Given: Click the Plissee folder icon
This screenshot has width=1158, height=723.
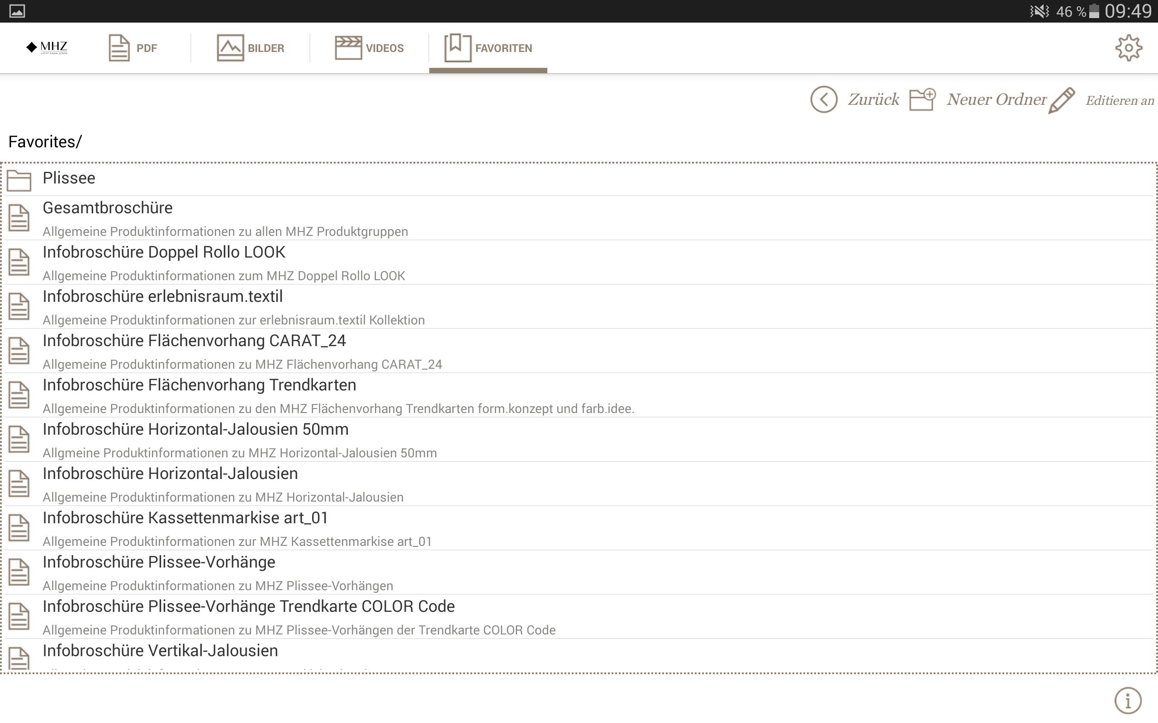Looking at the screenshot, I should coord(19,180).
